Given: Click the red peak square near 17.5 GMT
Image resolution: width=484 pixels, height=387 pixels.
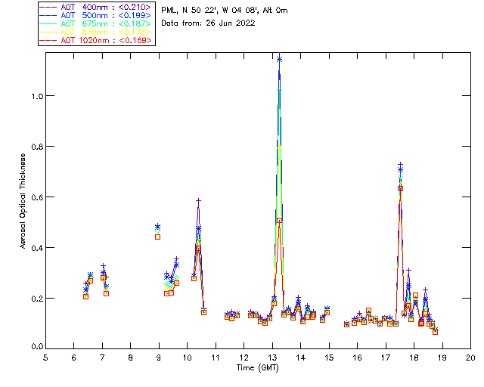Looking at the screenshot, I should click(x=400, y=188).
